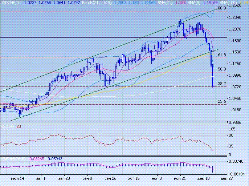Select the RSI(14) indicator label

pos(7,126)
